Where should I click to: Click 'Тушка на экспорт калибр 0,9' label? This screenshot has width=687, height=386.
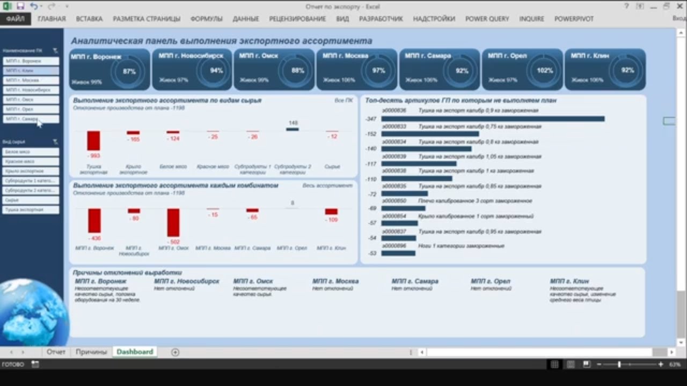(x=478, y=111)
